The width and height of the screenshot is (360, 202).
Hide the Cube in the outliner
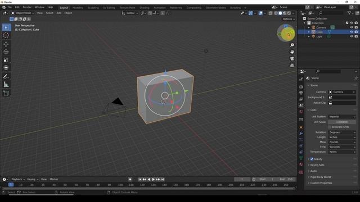[352, 32]
